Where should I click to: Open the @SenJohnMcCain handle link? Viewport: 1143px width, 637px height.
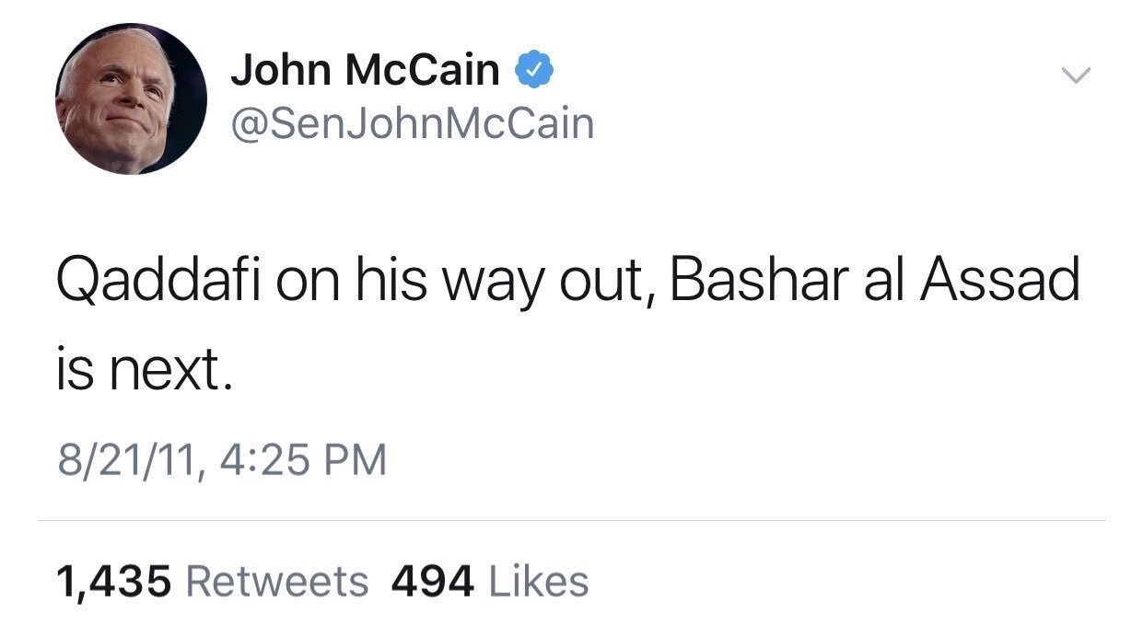[x=412, y=123]
